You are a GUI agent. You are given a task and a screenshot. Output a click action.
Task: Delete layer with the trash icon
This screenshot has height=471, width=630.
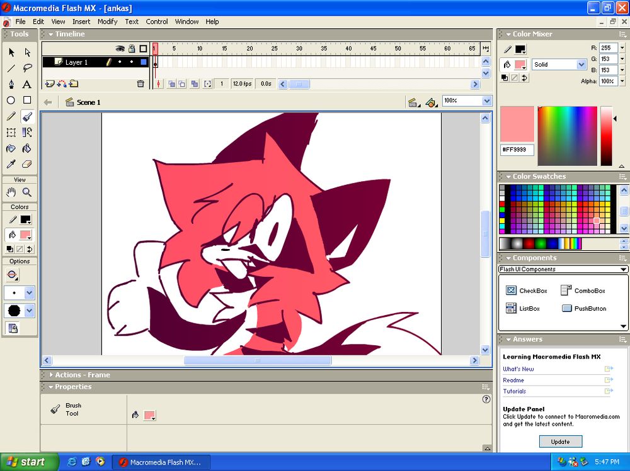pos(140,84)
